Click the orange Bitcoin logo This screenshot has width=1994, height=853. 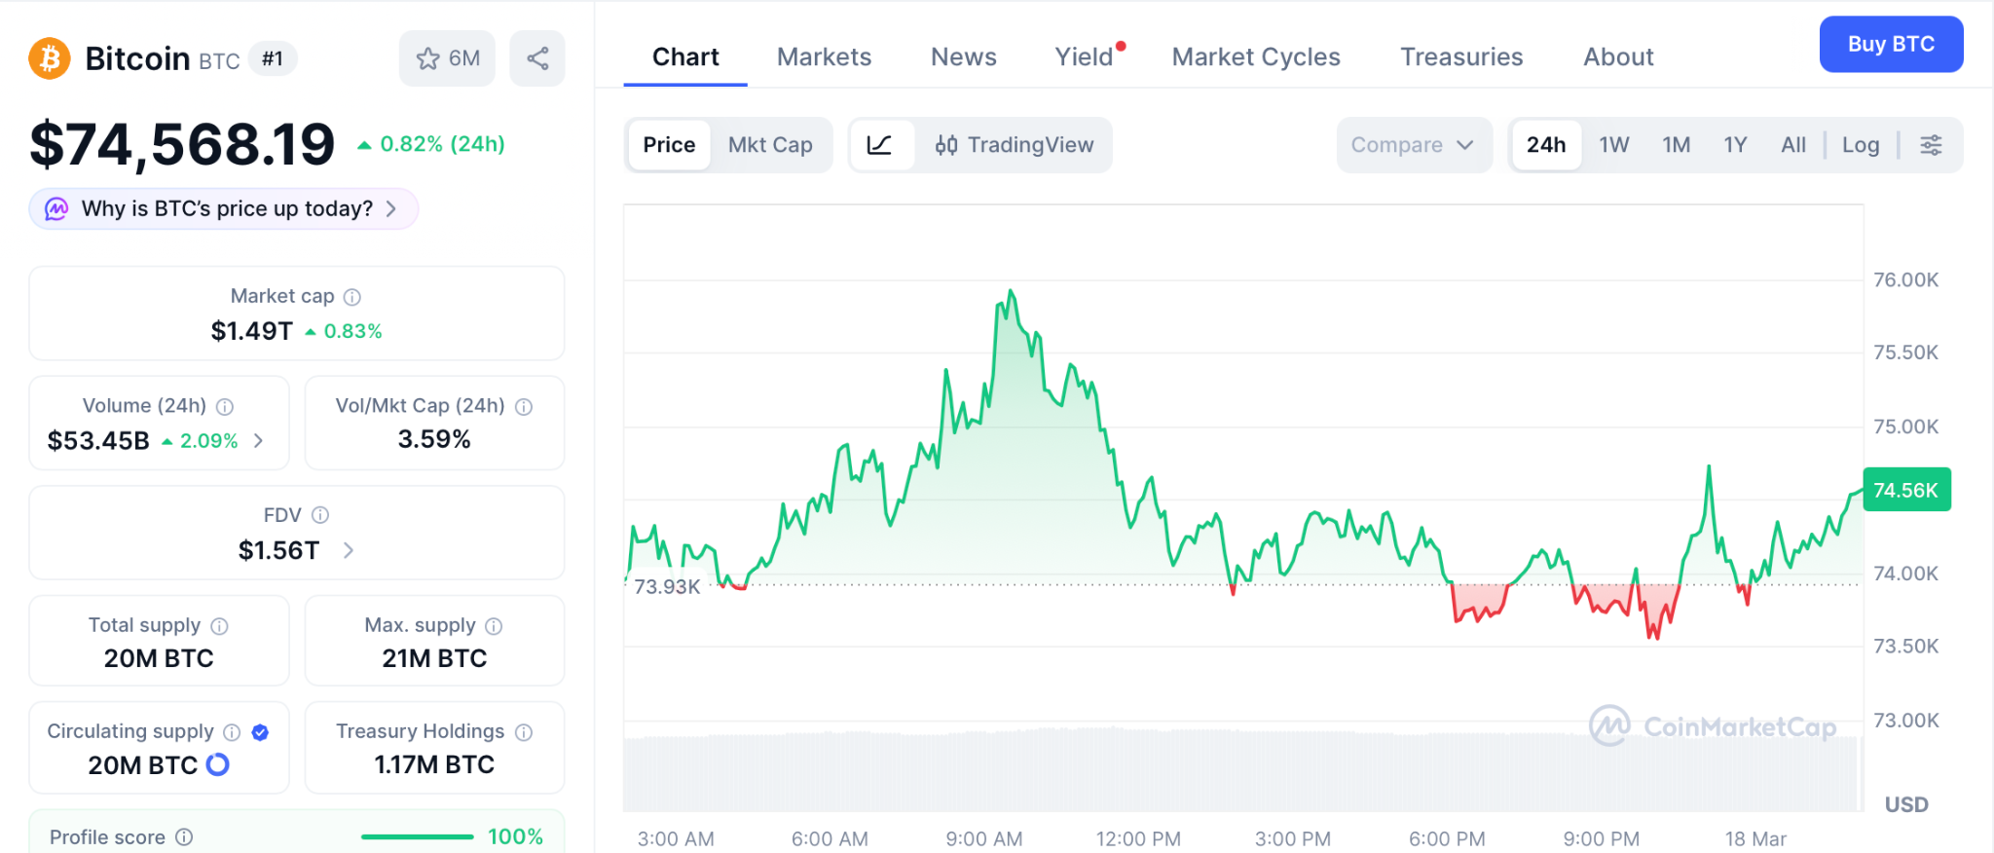(50, 58)
